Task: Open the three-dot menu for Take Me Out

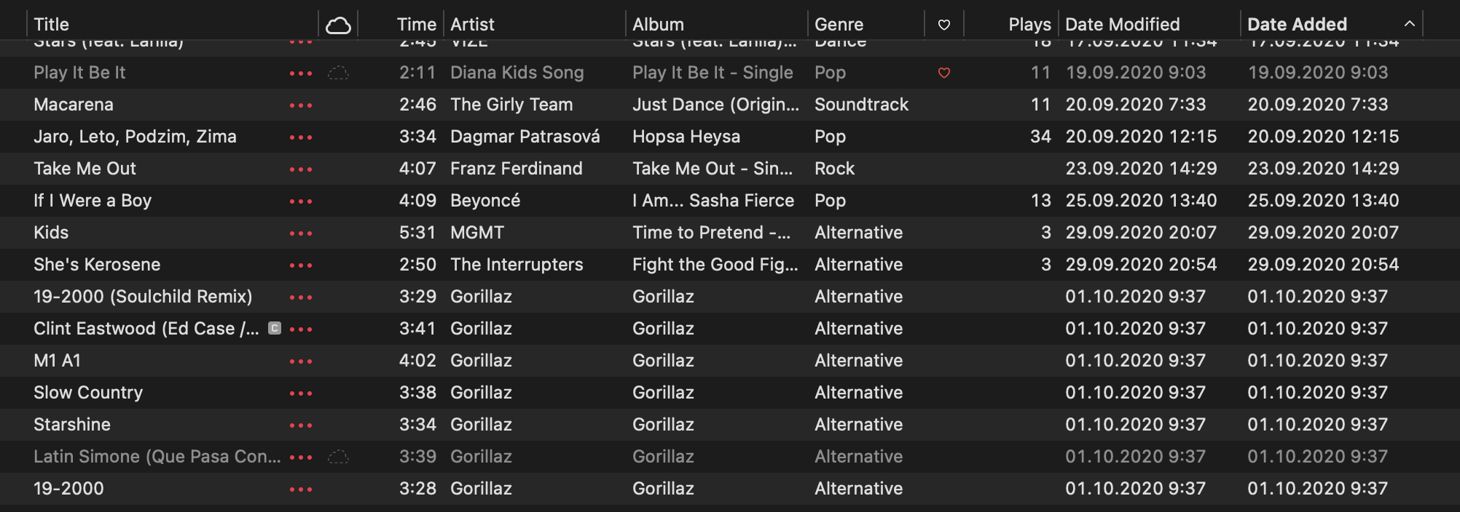Action: 300,169
